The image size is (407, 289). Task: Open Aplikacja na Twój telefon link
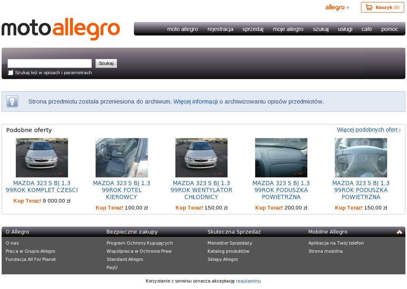[336, 243]
